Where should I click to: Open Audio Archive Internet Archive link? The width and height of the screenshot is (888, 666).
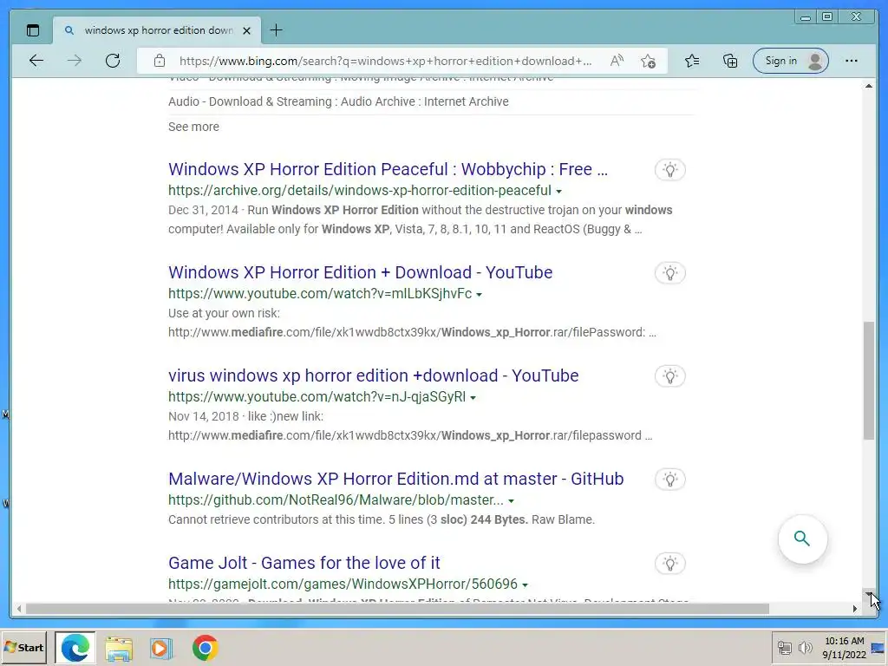click(x=338, y=101)
